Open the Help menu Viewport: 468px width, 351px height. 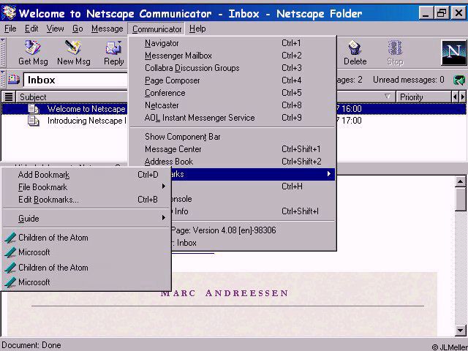pyautogui.click(x=197, y=29)
